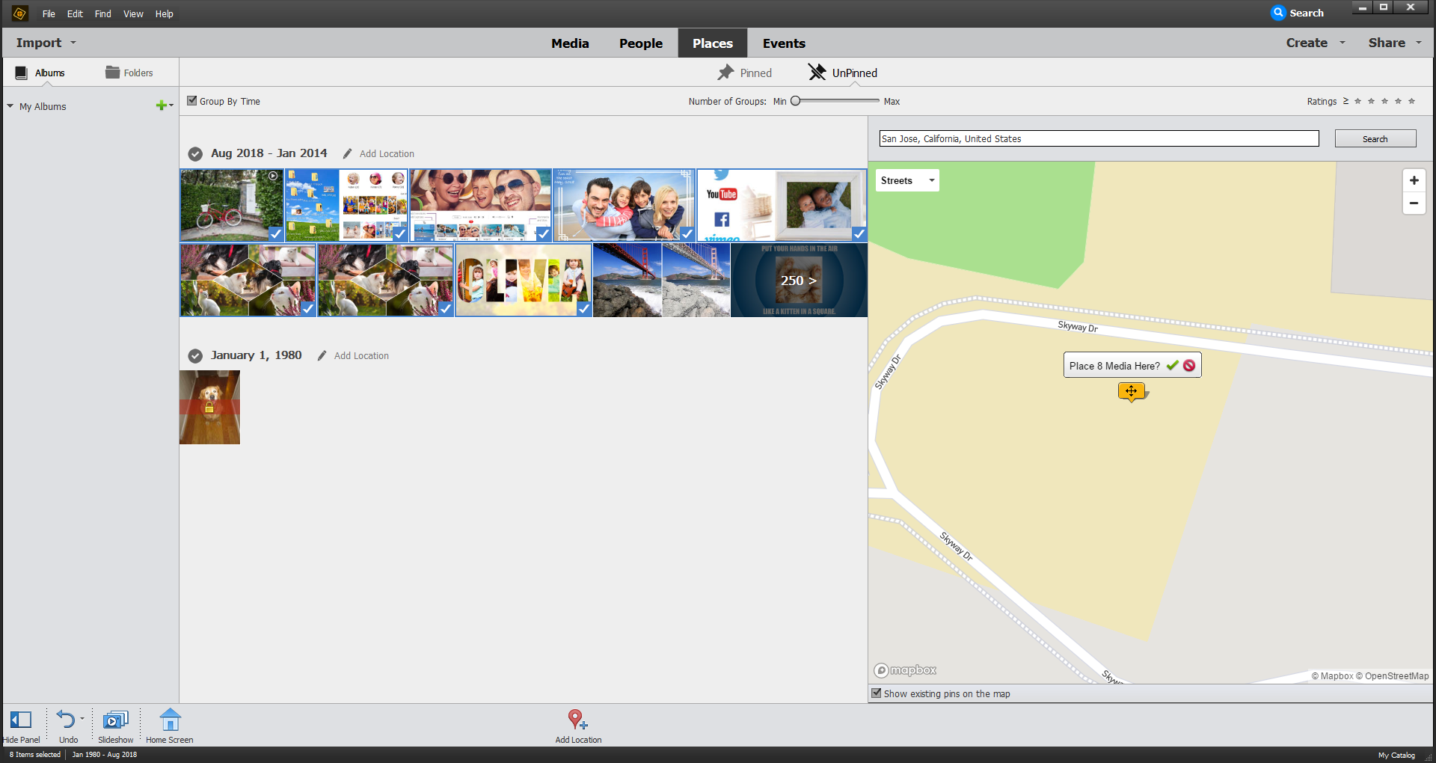The height and width of the screenshot is (763, 1436).
Task: Click the Hide Panel icon
Action: click(x=21, y=720)
